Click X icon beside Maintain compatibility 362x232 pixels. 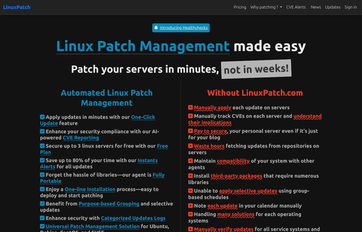(190, 161)
